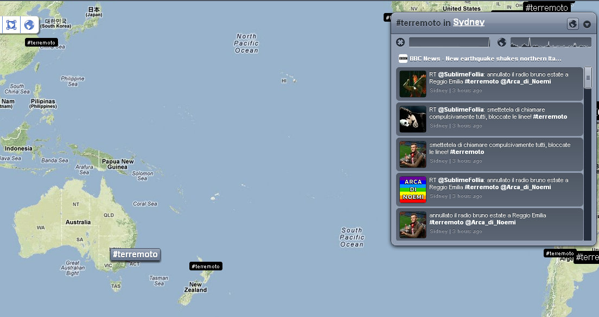Click the 'Philippine Sea' map label

pyautogui.click(x=73, y=81)
